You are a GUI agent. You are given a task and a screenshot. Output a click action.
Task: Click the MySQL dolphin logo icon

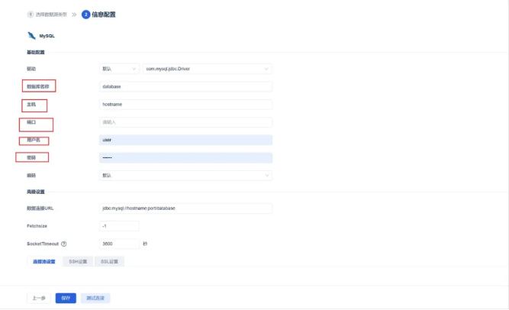click(31, 35)
